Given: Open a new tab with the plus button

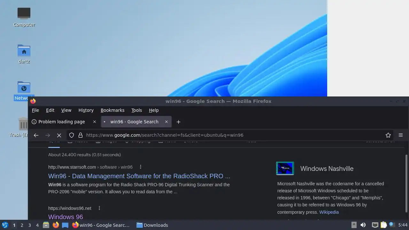Looking at the screenshot, I should (179, 122).
